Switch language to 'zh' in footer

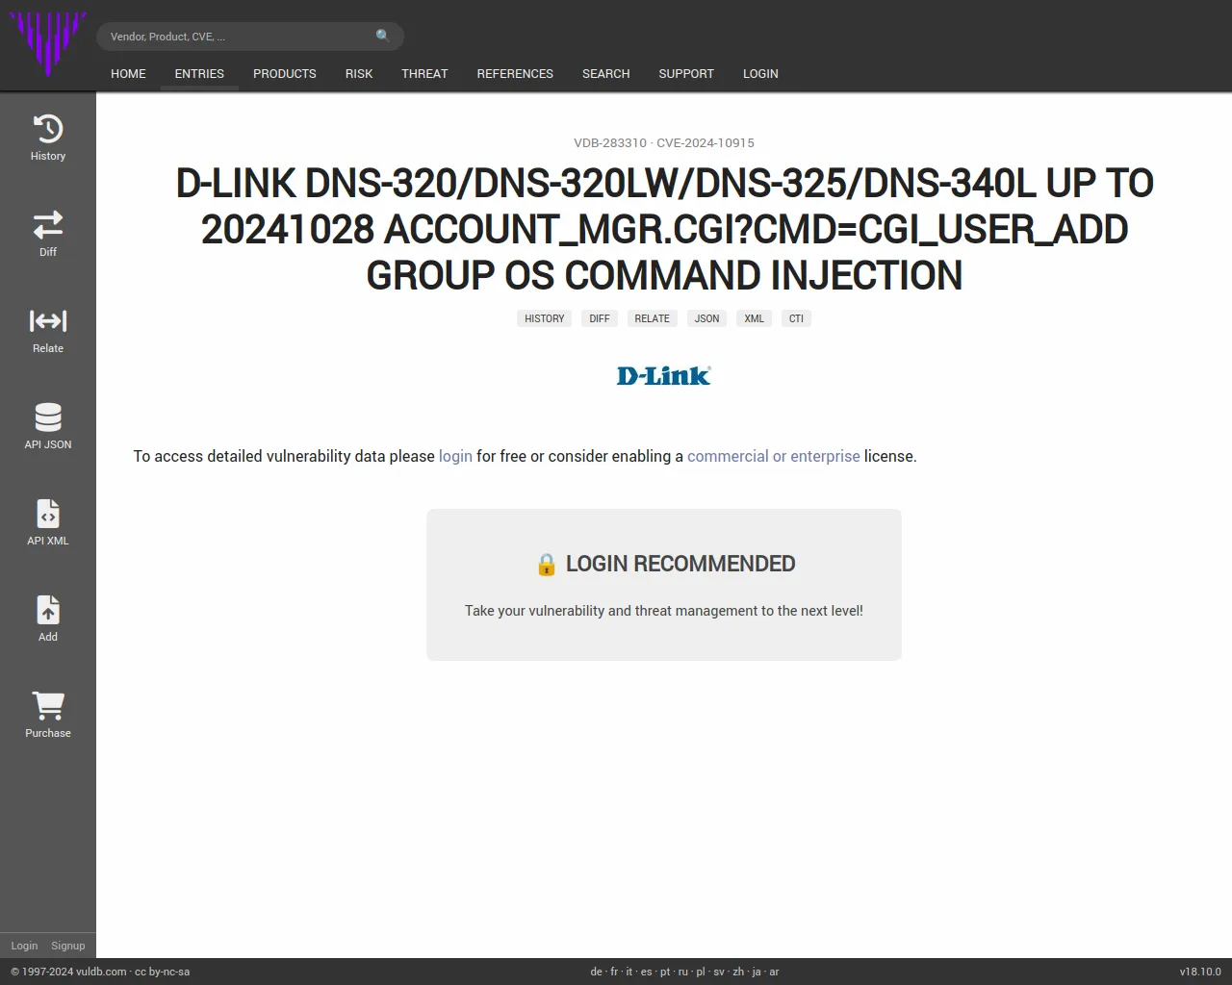pyautogui.click(x=738, y=972)
